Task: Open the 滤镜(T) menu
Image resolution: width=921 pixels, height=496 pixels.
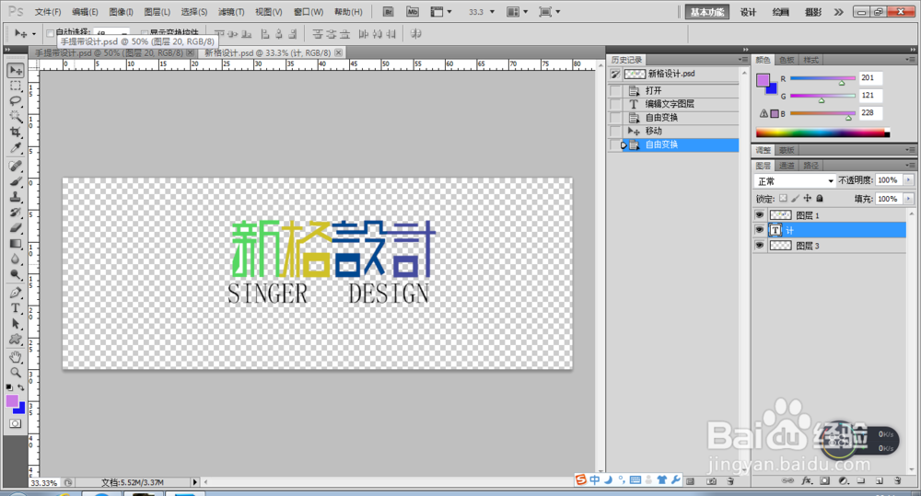Action: click(231, 12)
